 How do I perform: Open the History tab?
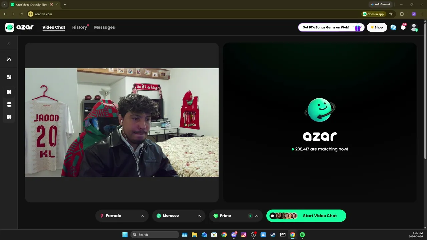pos(80,27)
